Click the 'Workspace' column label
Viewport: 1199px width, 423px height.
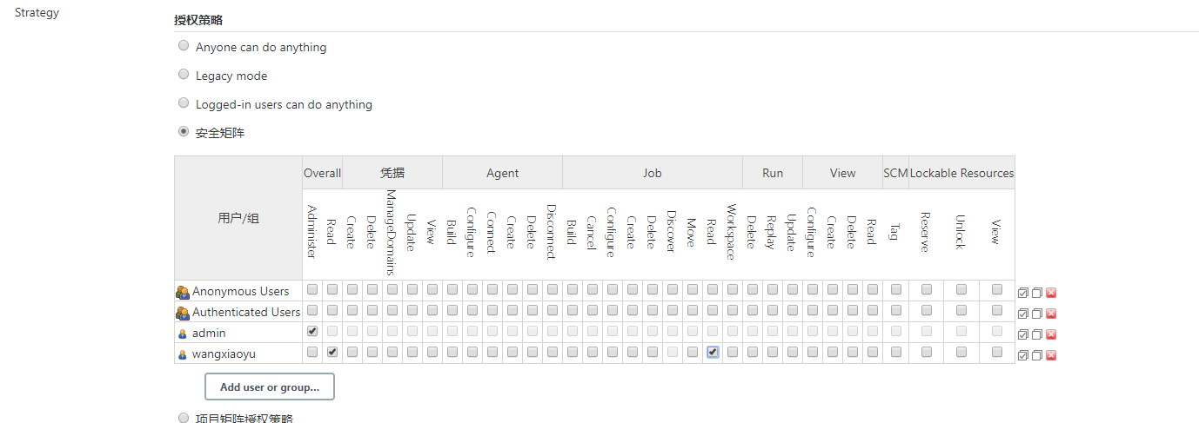point(732,233)
